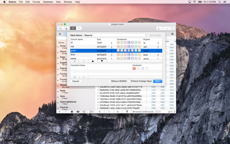Check the Temp Table checkbox

click(x=148, y=35)
